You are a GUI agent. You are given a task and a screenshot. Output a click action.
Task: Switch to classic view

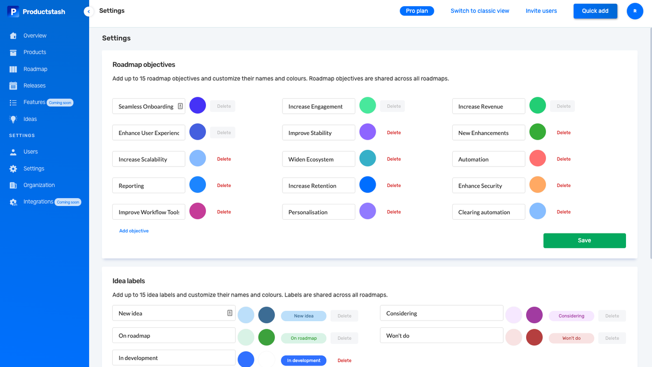pyautogui.click(x=480, y=11)
